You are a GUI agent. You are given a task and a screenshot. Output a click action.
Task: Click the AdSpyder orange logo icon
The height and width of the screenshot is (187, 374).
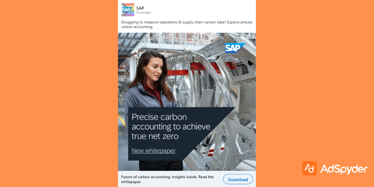click(x=309, y=168)
